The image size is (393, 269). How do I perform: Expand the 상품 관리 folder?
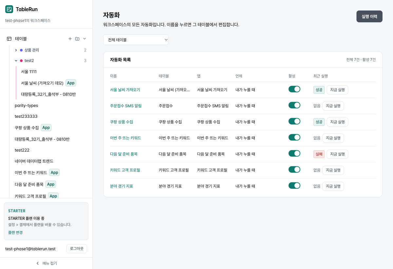tap(16, 50)
